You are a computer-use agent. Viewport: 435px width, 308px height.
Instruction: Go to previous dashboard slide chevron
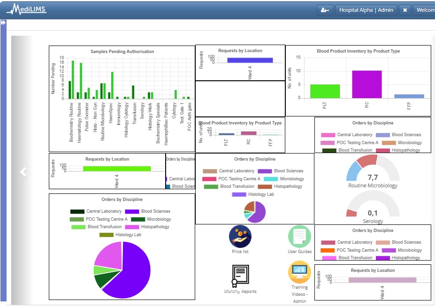pyautogui.click(x=23, y=172)
